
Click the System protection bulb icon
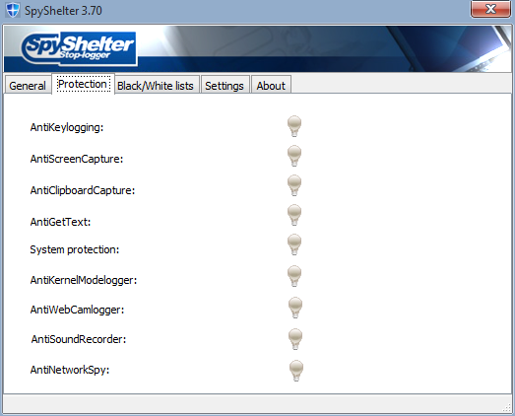point(294,244)
